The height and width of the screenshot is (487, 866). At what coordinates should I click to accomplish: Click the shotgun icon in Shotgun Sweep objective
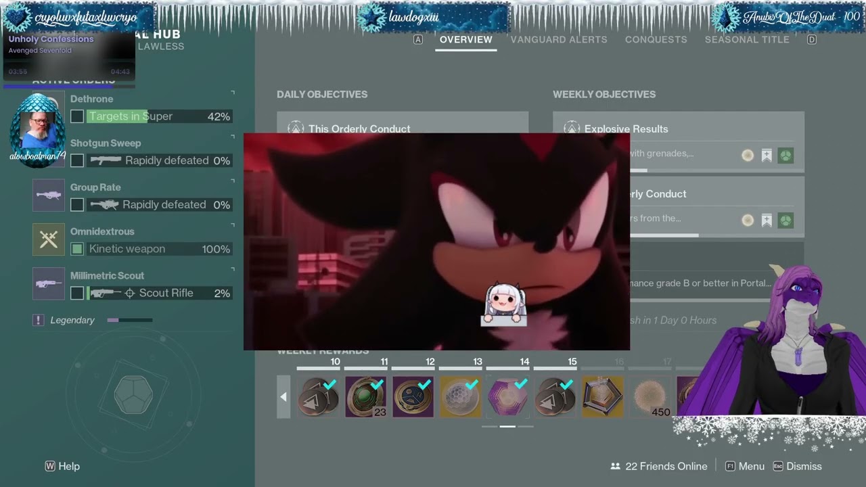point(106,160)
